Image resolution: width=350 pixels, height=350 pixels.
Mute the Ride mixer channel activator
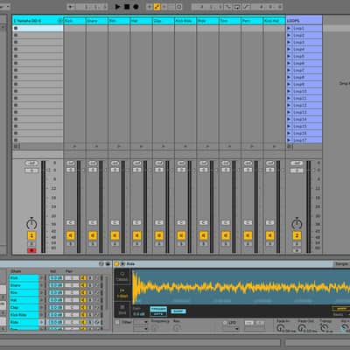[204, 235]
